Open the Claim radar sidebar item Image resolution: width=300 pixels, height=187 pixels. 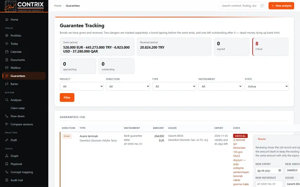pyautogui.click(x=24, y=108)
